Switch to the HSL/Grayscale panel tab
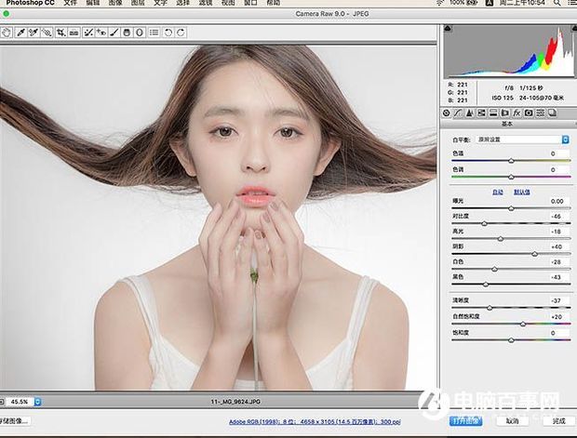This screenshot has width=577, height=438. click(x=481, y=113)
